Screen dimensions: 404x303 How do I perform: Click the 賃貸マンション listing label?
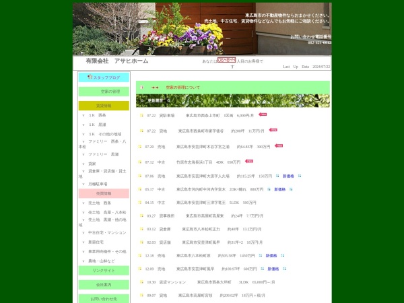[x=172, y=282]
